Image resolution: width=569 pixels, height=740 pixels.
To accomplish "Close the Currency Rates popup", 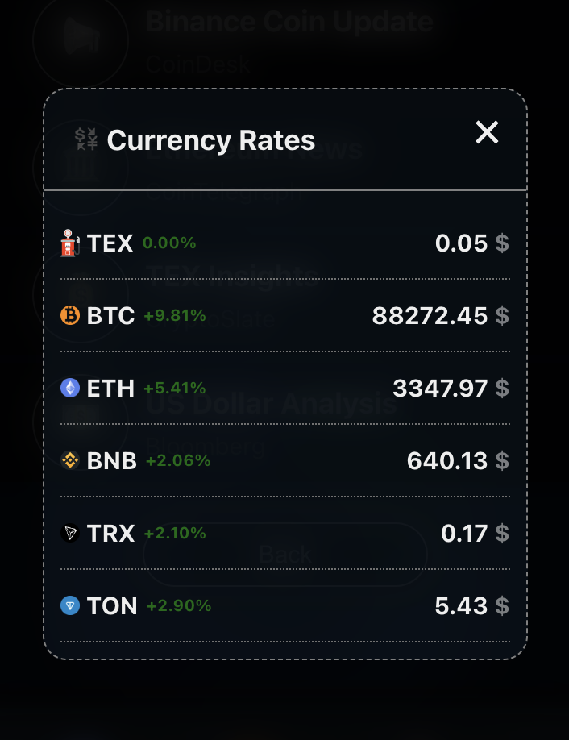I will click(487, 132).
